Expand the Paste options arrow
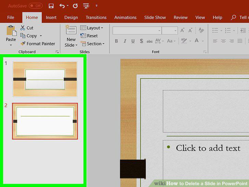 tap(11, 45)
